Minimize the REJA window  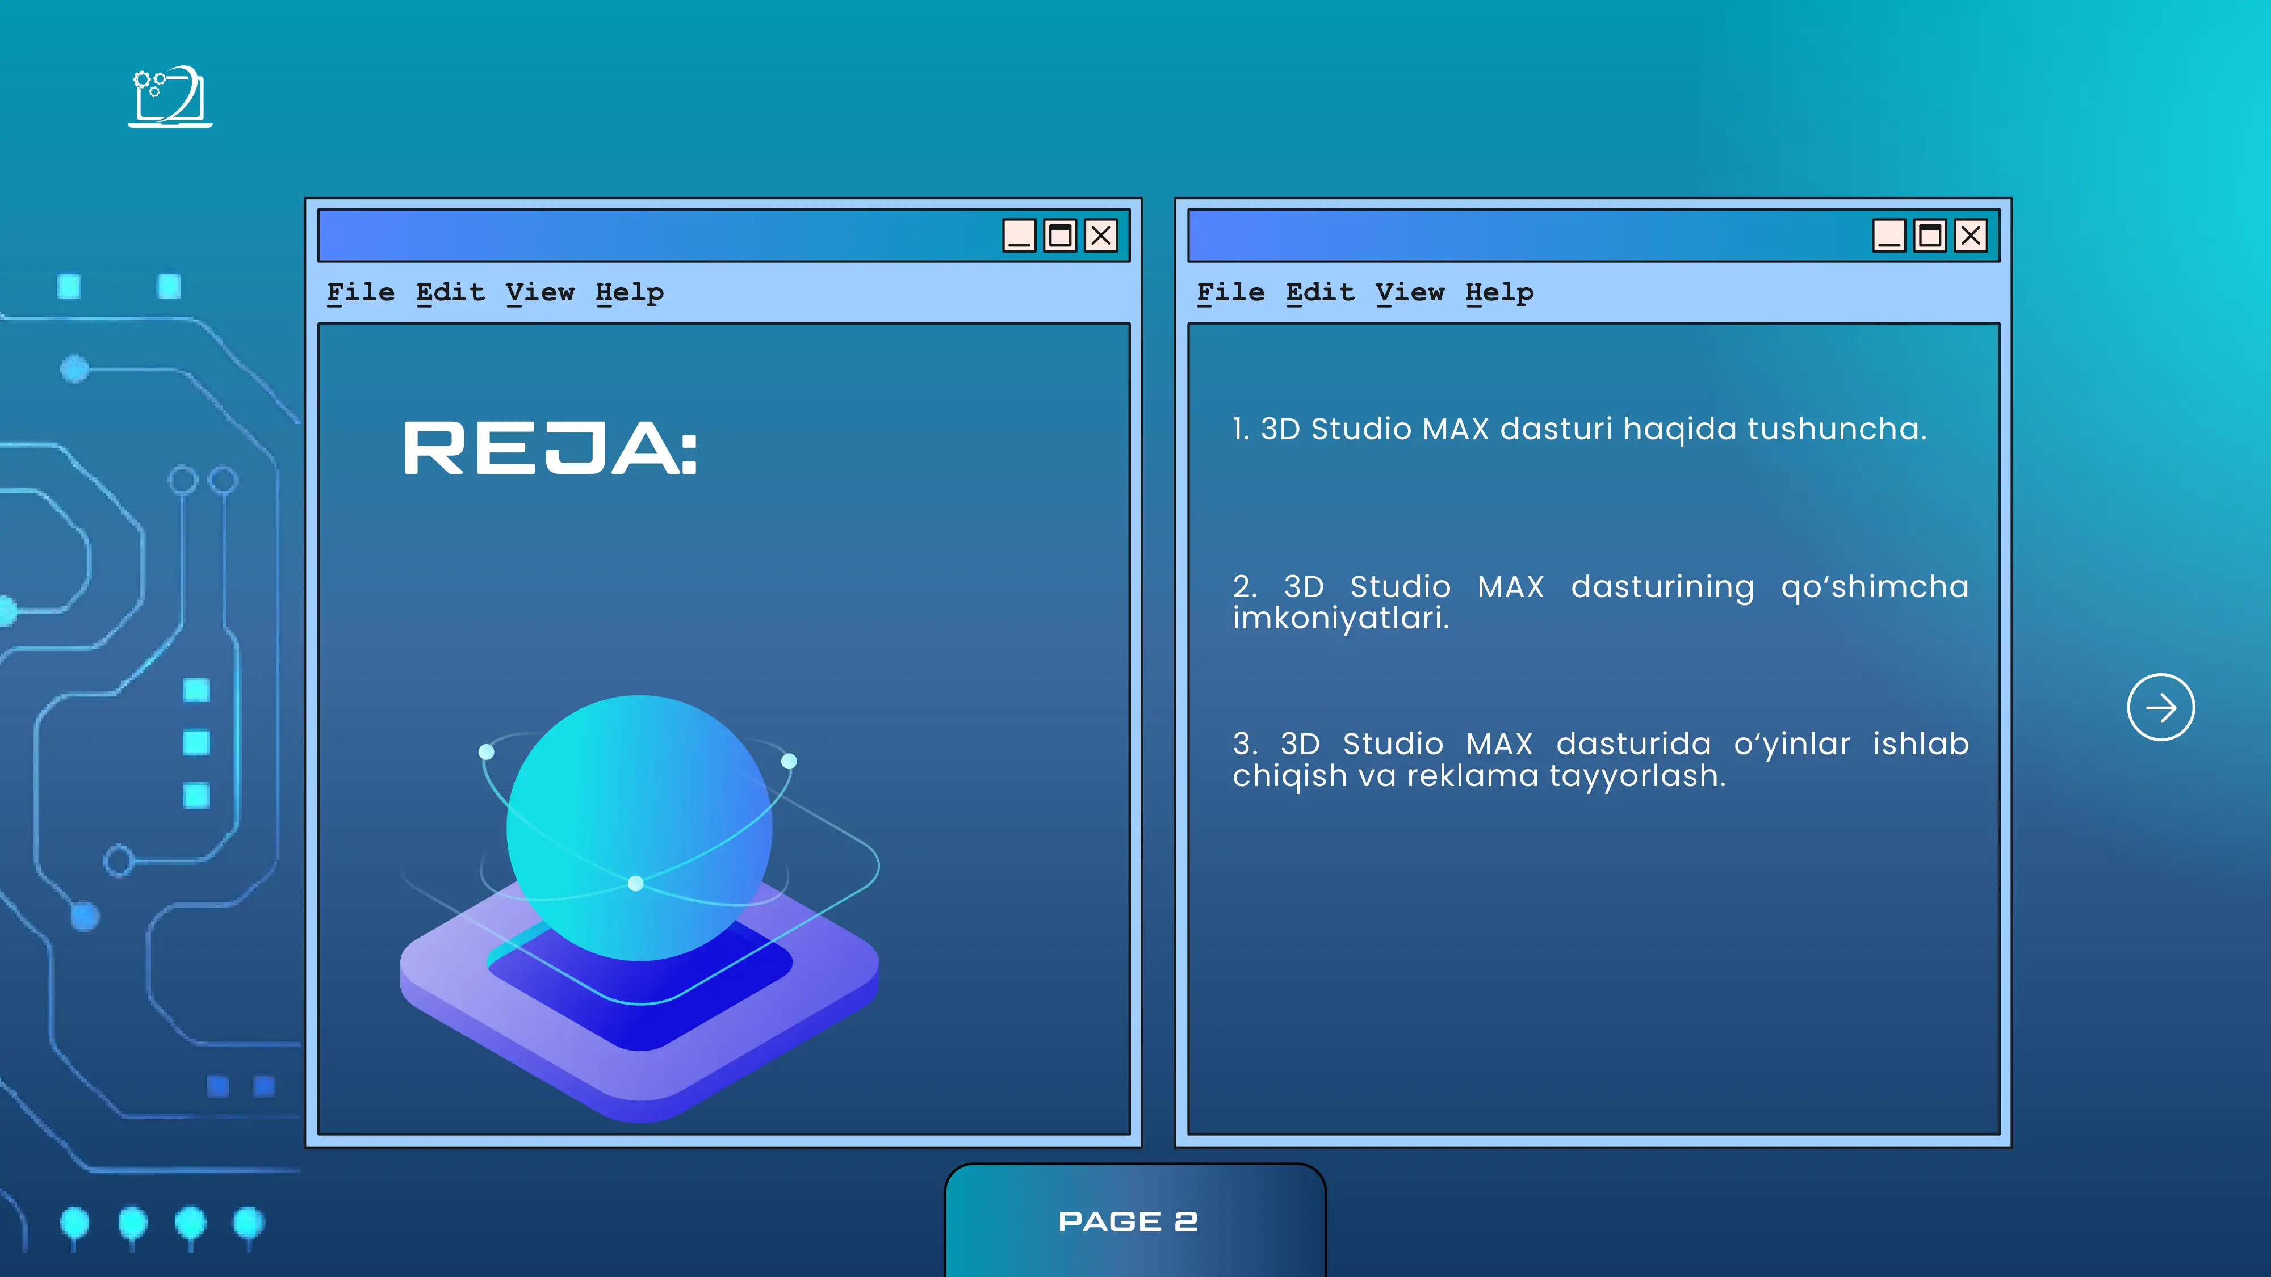1019,236
